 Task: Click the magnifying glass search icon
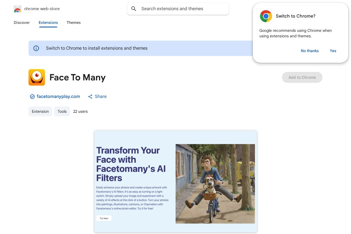[x=134, y=9]
